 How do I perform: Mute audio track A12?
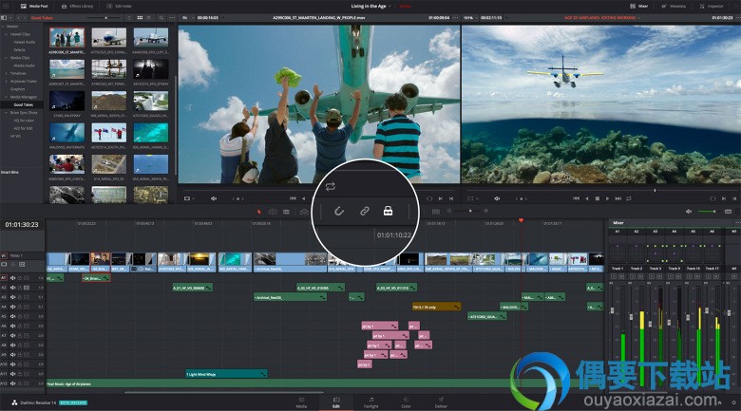12,383
